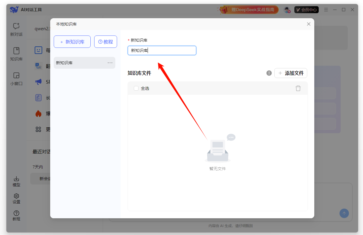Toggle the 全选 select-all checkbox
This screenshot has width=363, height=235.
tap(136, 88)
